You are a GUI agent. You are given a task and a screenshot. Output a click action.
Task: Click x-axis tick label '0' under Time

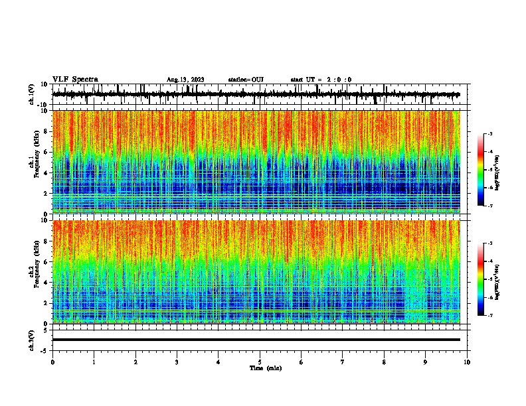click(x=52, y=362)
